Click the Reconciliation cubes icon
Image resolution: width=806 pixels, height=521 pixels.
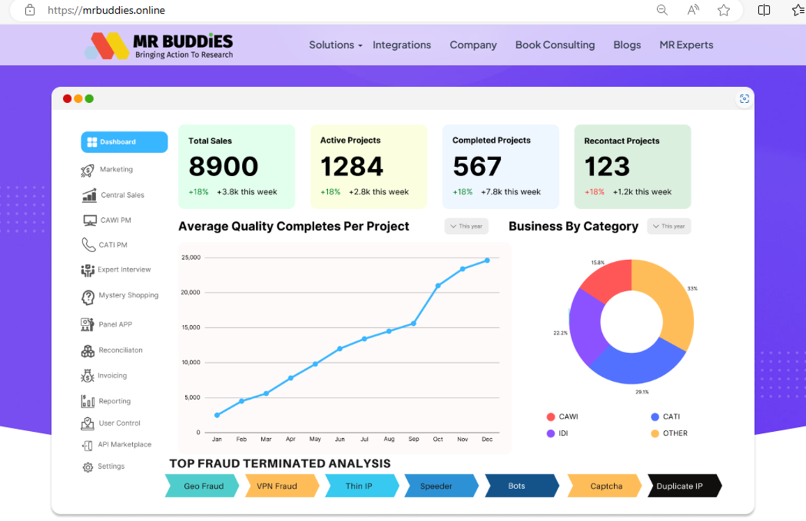coord(88,351)
